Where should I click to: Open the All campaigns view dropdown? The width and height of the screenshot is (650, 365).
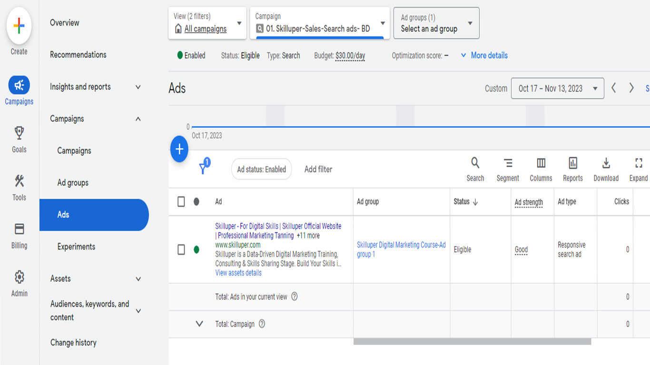[208, 23]
